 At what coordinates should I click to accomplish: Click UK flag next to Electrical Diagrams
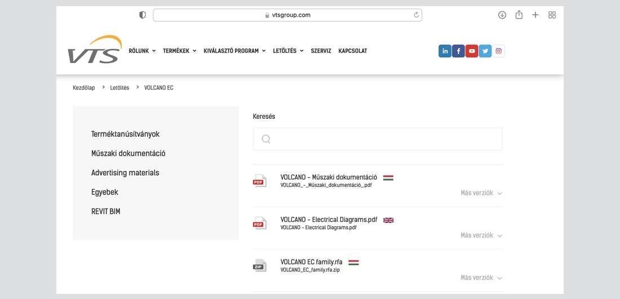point(388,220)
